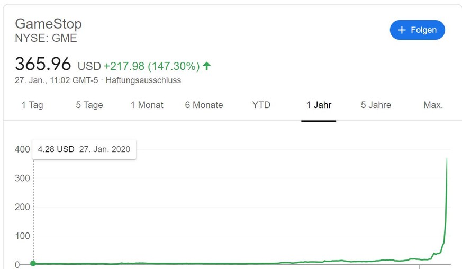Screen dimensions: 462x269
Task: Click the 300 y-axis label
Action: [x=22, y=178]
